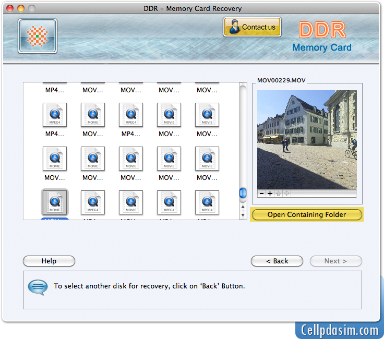
Task: Minimize the window with yellow button
Action: [x=21, y=8]
